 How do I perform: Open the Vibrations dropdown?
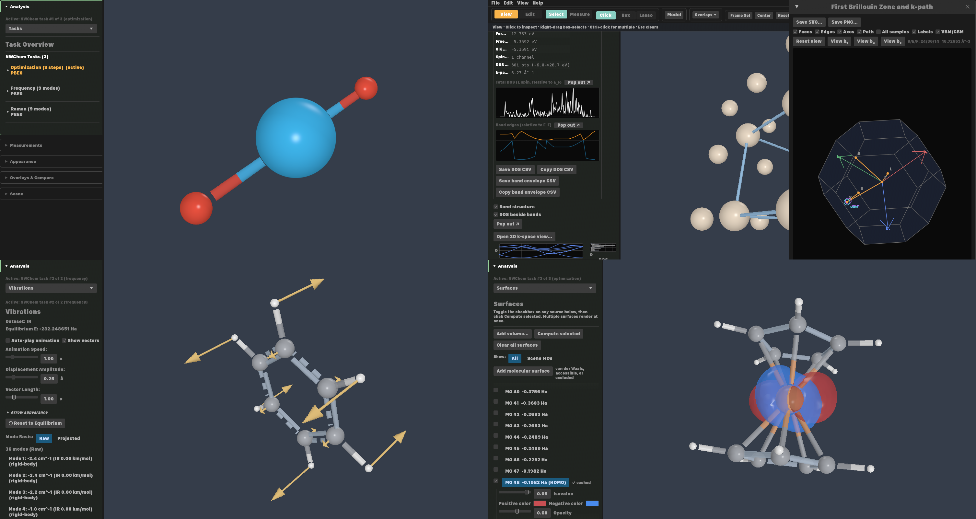tap(51, 288)
